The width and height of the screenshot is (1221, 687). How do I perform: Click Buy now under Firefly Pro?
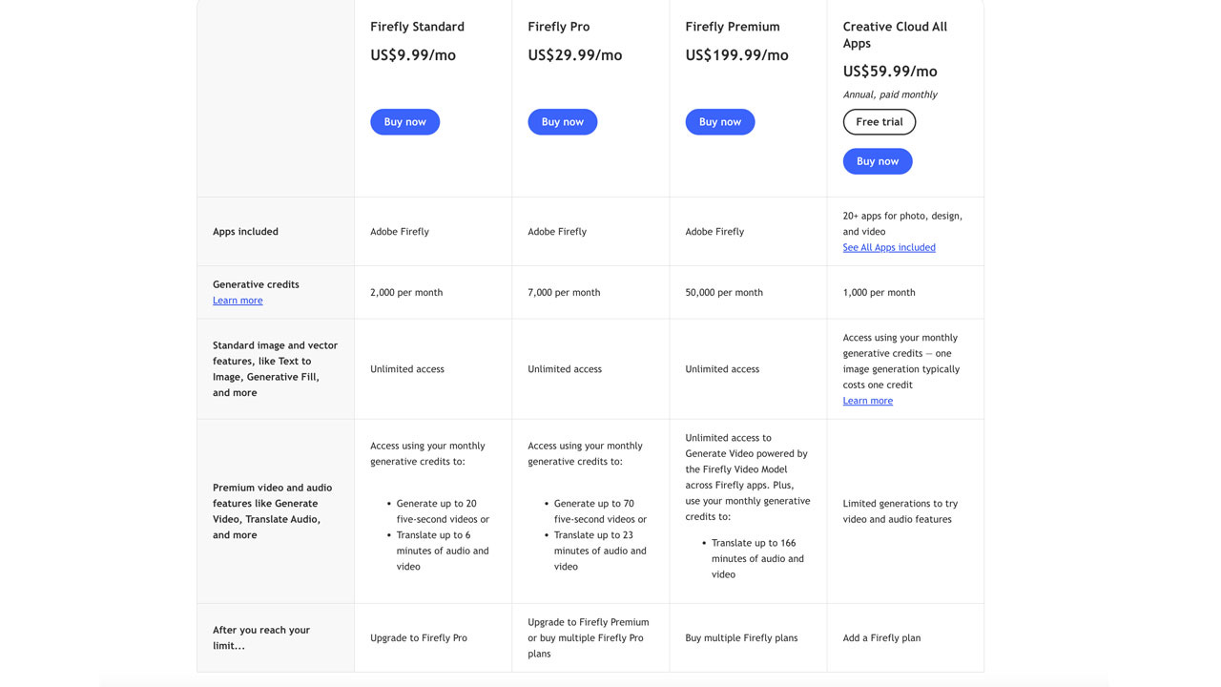(x=562, y=122)
